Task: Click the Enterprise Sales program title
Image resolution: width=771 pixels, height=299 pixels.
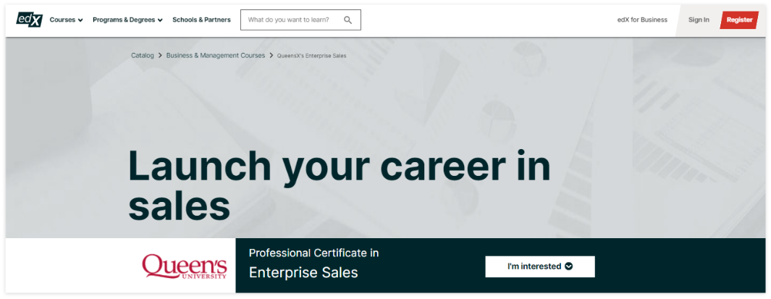Action: [303, 273]
